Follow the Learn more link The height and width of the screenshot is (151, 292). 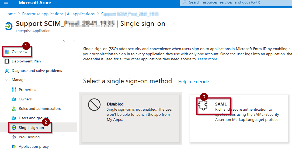click(208, 59)
